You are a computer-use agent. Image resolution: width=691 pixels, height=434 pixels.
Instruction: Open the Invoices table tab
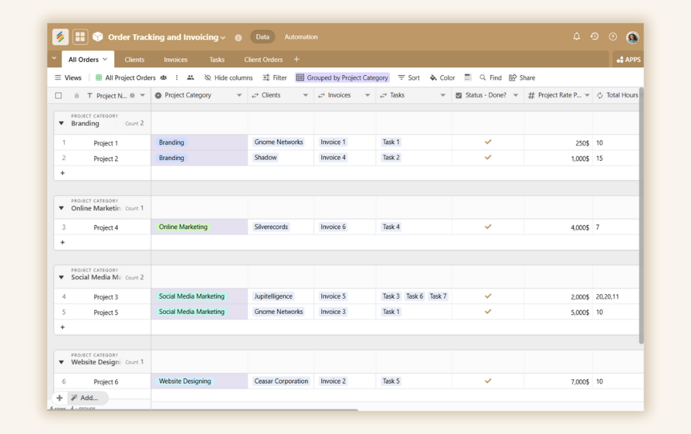pos(175,59)
